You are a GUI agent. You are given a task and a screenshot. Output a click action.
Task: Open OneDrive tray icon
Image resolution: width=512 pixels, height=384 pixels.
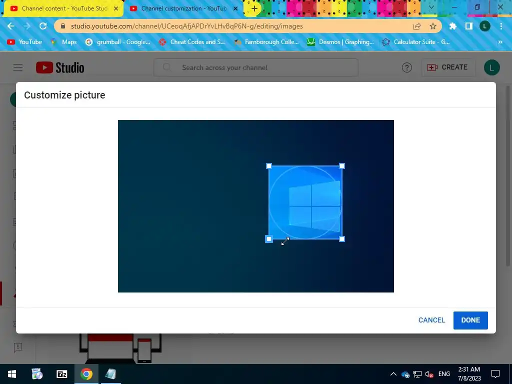(x=405, y=374)
